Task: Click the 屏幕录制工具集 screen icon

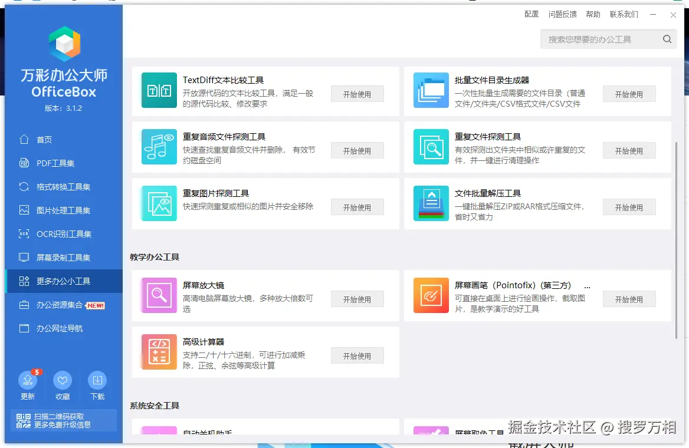Action: pos(24,258)
